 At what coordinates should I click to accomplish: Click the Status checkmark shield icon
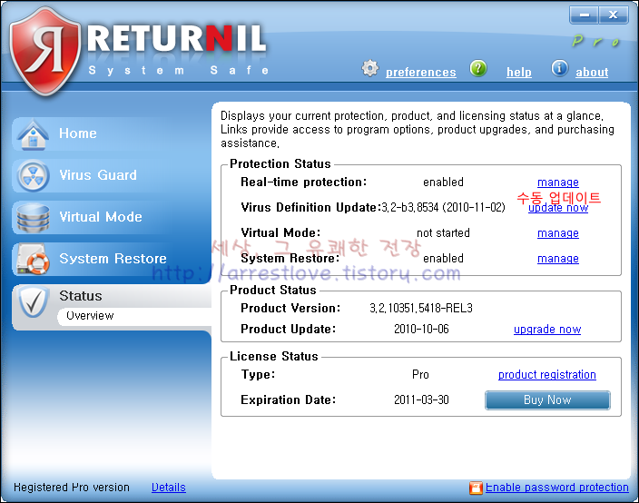pyautogui.click(x=33, y=302)
